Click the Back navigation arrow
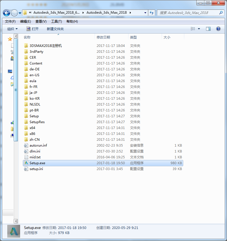 pos(7,13)
